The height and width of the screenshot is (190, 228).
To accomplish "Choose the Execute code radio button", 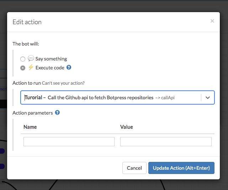I will 23,68.
